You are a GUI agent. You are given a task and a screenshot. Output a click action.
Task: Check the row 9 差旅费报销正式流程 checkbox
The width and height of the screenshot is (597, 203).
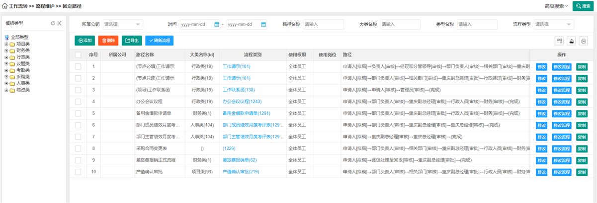[78, 160]
